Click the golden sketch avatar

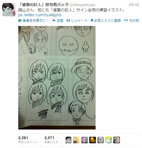point(77,140)
